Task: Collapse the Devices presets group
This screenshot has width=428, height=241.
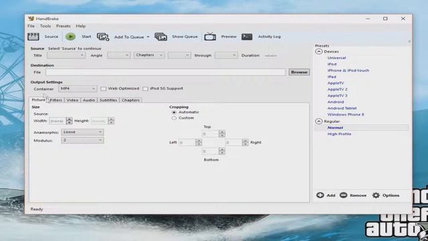Action: point(319,52)
